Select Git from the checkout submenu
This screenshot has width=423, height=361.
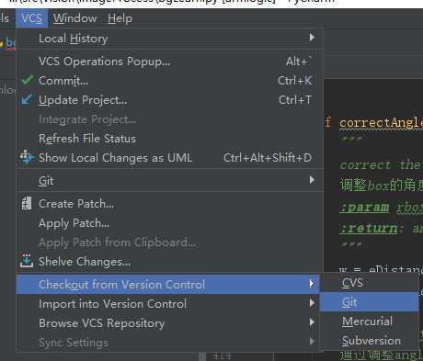point(370,302)
